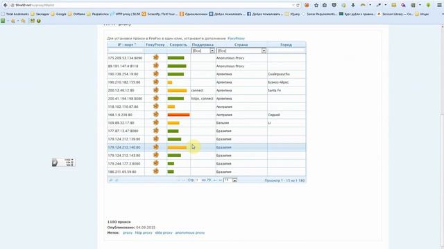Open the 'http proxy' tag link
The image size is (444, 249).
tap(144, 232)
